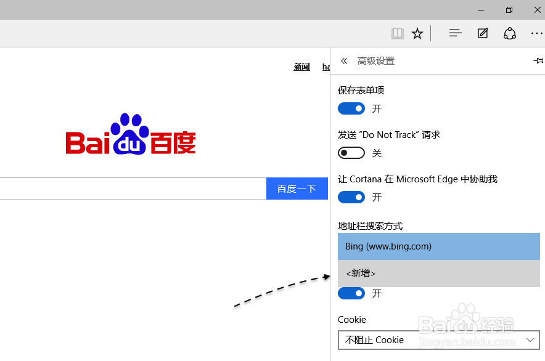Add page to favorites star icon

point(417,34)
